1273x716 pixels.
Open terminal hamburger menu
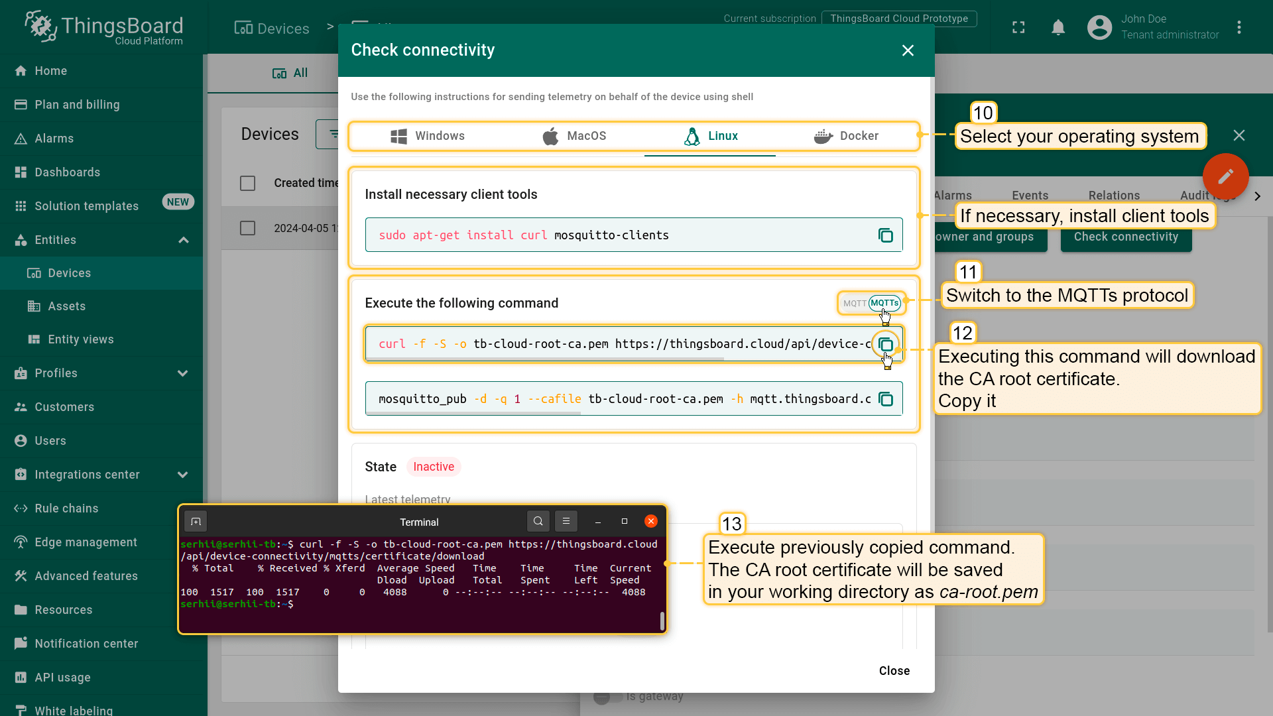[x=566, y=521]
